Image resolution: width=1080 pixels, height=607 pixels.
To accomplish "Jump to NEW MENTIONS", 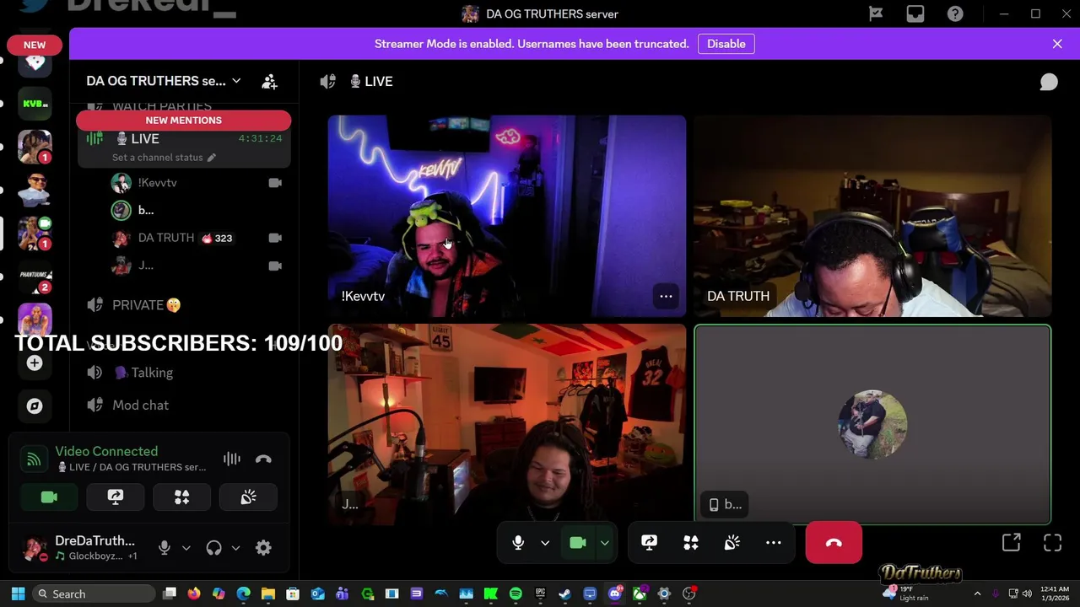I will coord(183,121).
